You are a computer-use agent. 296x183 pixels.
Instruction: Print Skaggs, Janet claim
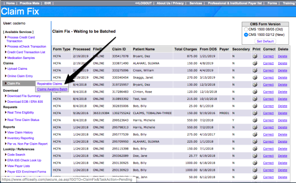click(x=255, y=77)
